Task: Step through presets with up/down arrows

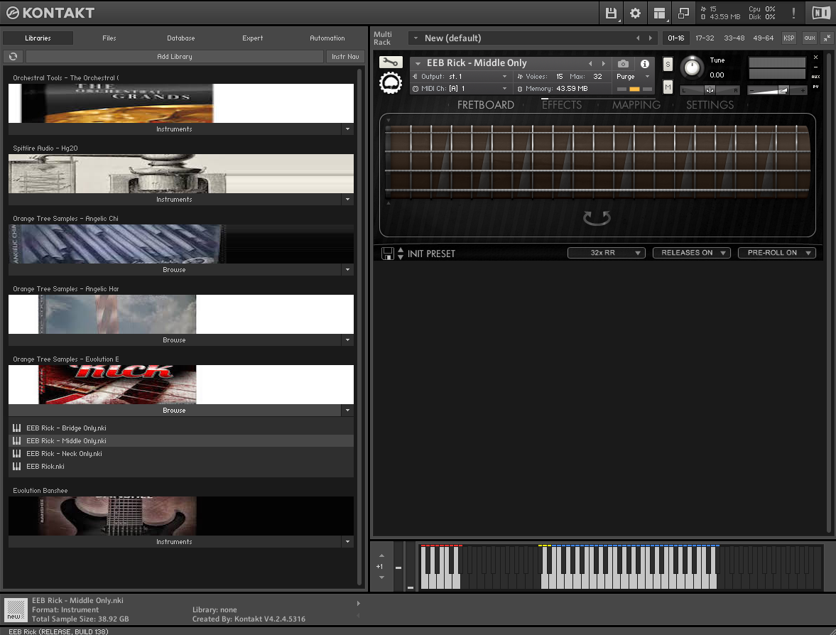Action: (x=401, y=254)
